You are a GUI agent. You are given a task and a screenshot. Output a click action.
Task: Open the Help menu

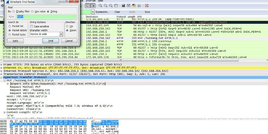pos(100,1)
